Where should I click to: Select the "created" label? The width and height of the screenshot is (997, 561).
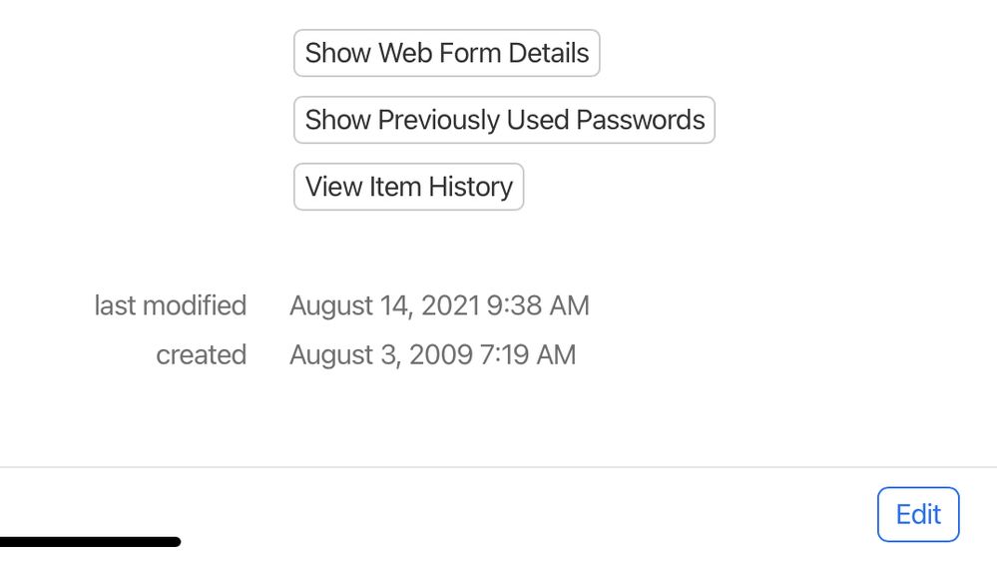point(201,355)
